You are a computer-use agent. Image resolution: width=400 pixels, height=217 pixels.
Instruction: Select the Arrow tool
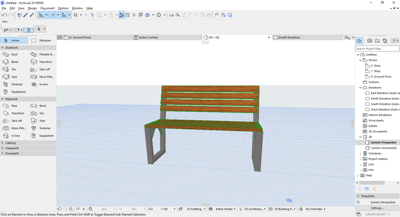tap(14, 40)
